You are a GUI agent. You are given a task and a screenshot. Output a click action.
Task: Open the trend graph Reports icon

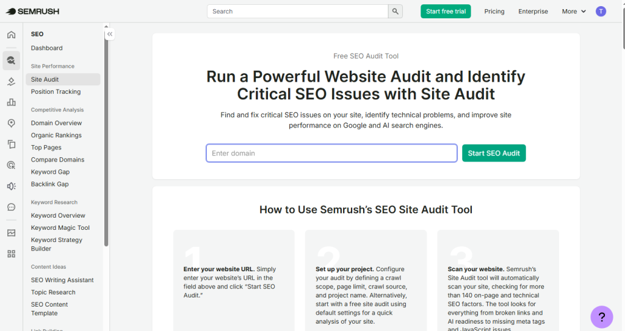(x=11, y=233)
